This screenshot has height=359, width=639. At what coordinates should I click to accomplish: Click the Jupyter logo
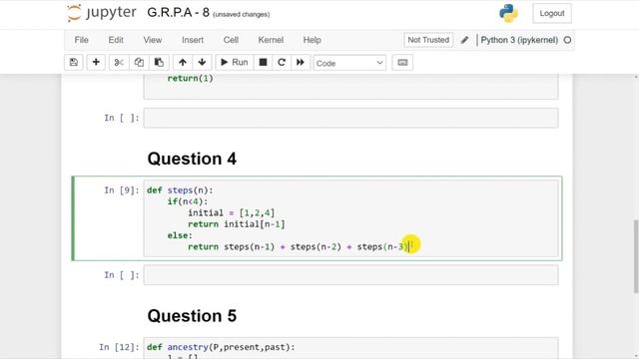(102, 13)
